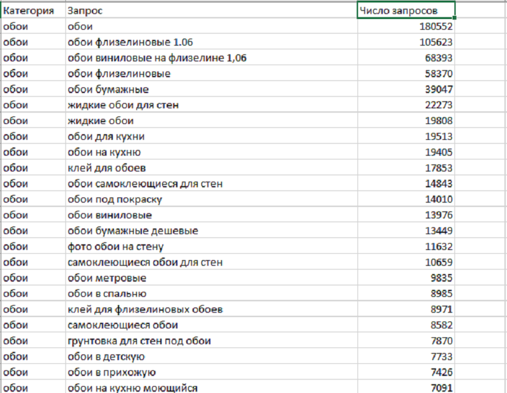
Task: Click the cell showing 14843
Action: click(406, 184)
